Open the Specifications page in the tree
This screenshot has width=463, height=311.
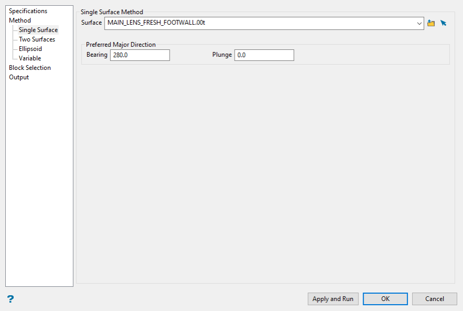[28, 11]
